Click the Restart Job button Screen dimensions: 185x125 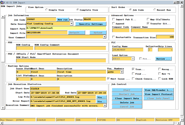(x=127, y=94)
